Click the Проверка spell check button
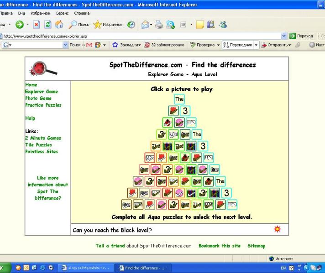Image resolution: width=325 pixels, height=273 pixels. coord(202,45)
